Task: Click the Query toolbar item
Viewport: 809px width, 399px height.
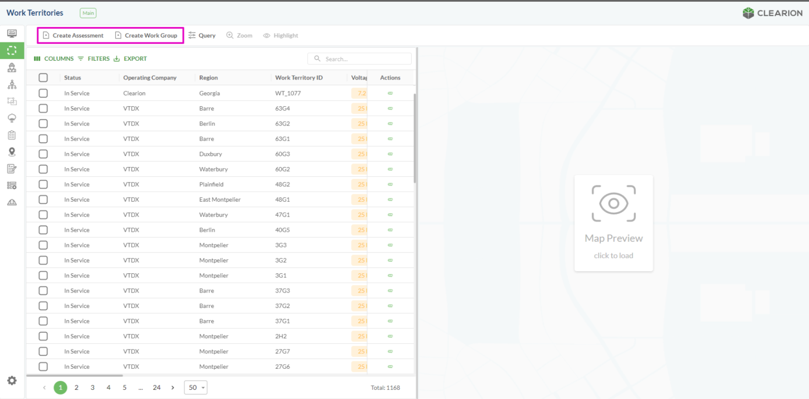Action: click(202, 35)
